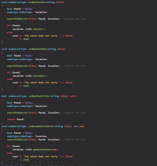Viewport: 157px width, 166px height.
Task: Click 'else' keyword inside videoCheckIn
Action: [10, 32]
